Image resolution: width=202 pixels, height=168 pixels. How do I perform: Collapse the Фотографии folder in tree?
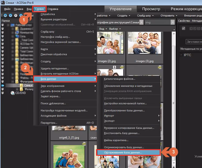(12, 82)
